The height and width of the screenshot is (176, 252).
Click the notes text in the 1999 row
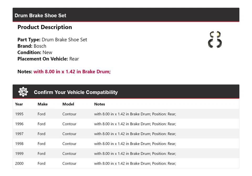point(135,153)
